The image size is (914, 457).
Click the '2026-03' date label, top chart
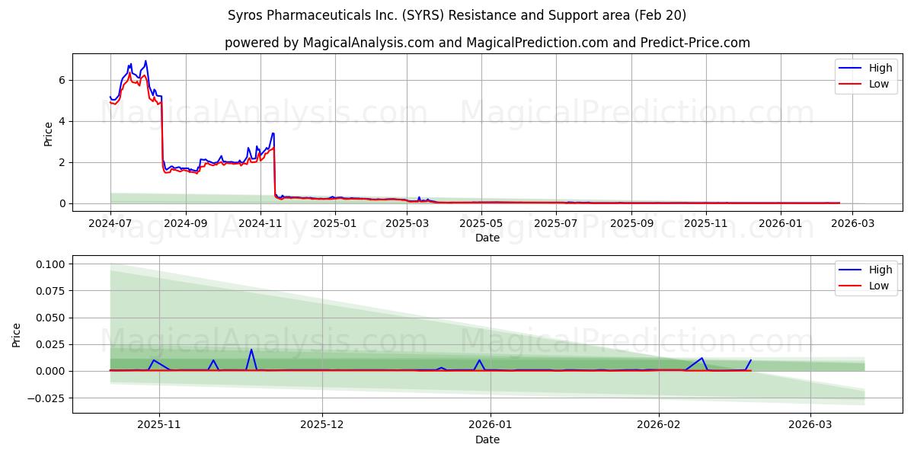(852, 224)
